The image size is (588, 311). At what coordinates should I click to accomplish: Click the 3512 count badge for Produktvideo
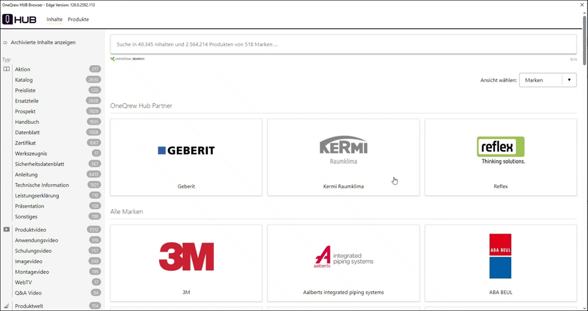(x=93, y=229)
